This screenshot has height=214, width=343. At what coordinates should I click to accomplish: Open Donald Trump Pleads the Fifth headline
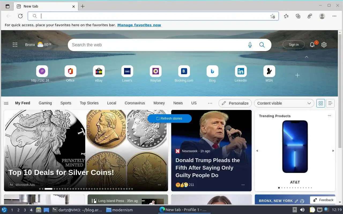point(208,168)
